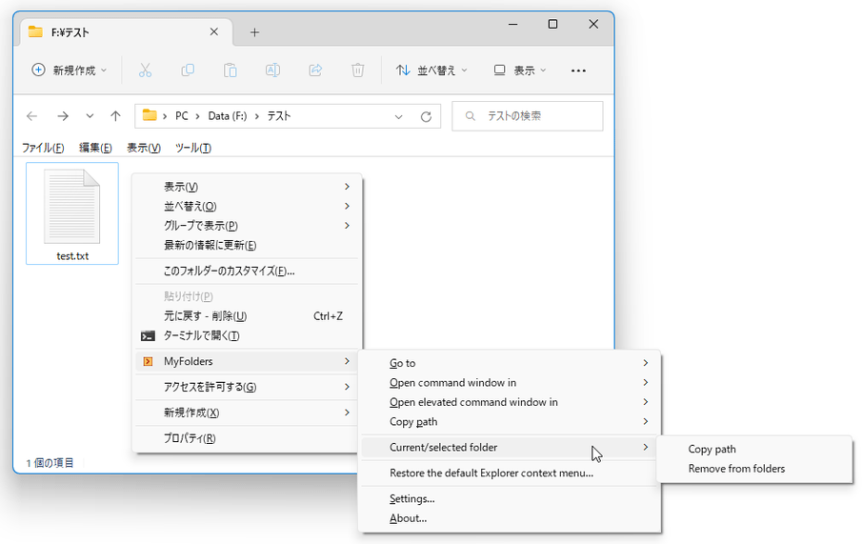The height and width of the screenshot is (544, 863).
Task: Click the chevron after Data (F:) breadcrumb
Action: 256,116
